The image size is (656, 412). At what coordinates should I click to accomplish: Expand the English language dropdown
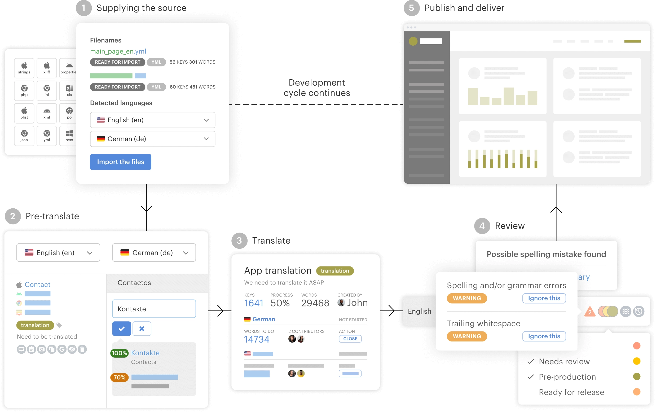(207, 120)
